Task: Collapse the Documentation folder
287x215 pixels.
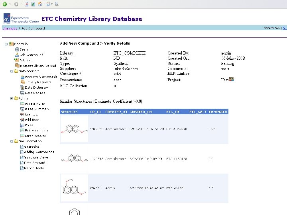Action: click(x=12, y=141)
